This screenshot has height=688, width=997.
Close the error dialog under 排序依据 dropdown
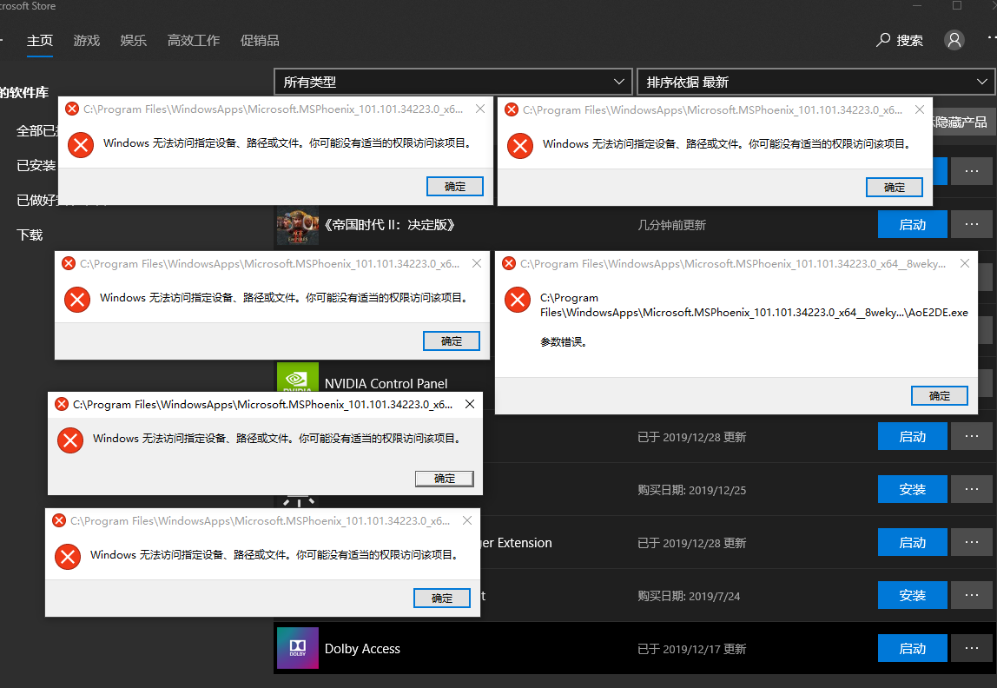click(x=920, y=109)
